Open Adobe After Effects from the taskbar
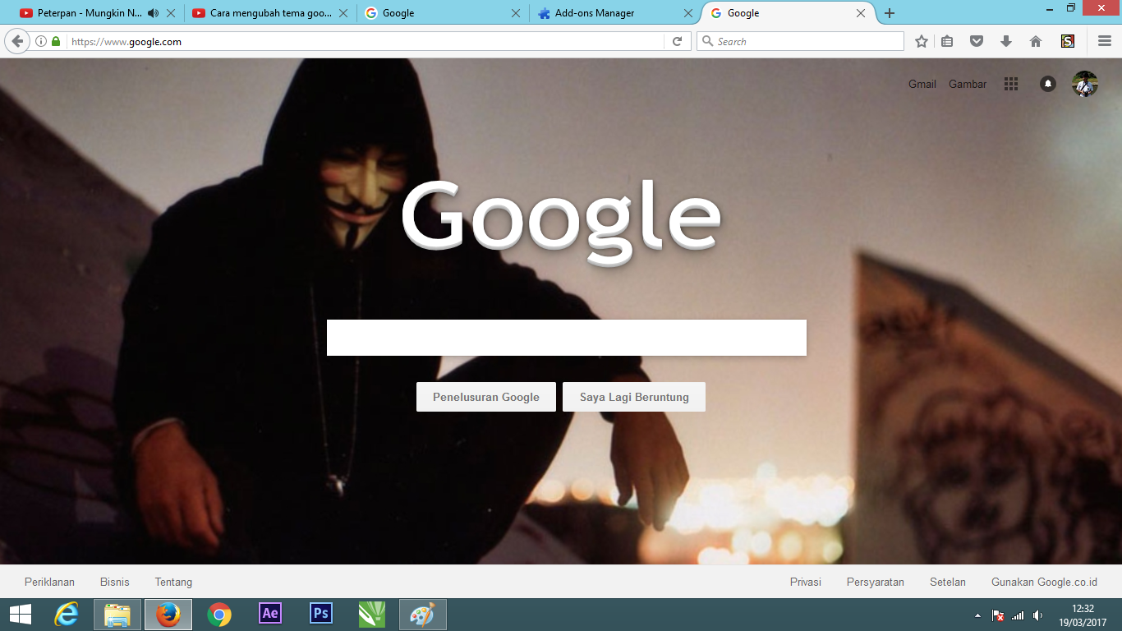 270,614
